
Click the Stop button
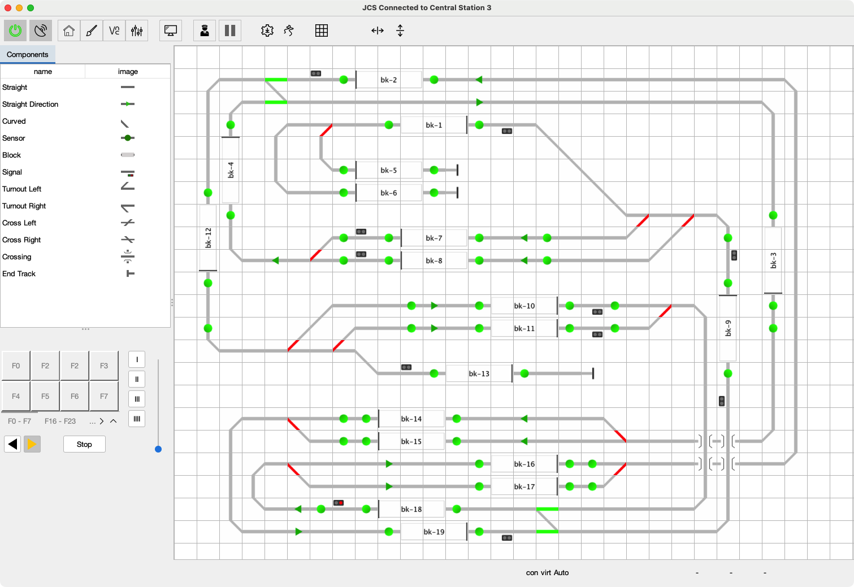[x=84, y=444]
